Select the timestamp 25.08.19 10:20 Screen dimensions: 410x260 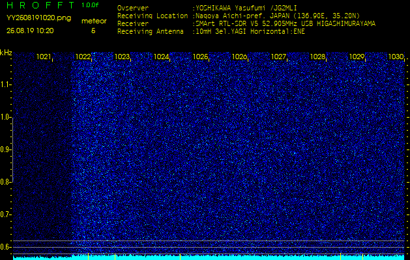click(x=30, y=31)
